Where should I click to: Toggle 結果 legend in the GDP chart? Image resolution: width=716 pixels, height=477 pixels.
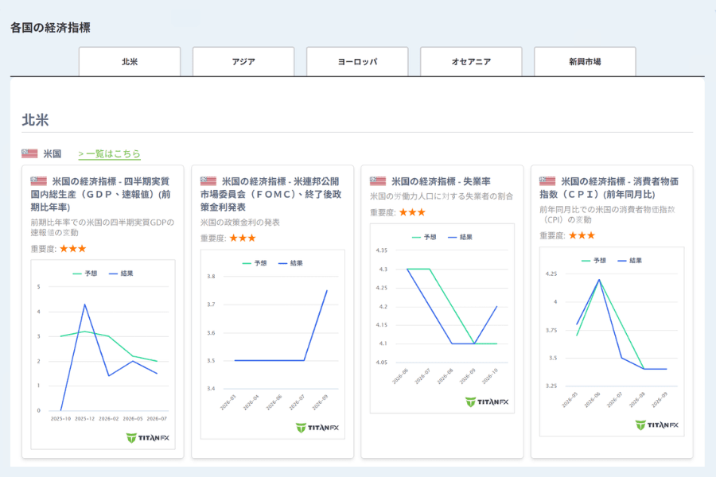121,273
